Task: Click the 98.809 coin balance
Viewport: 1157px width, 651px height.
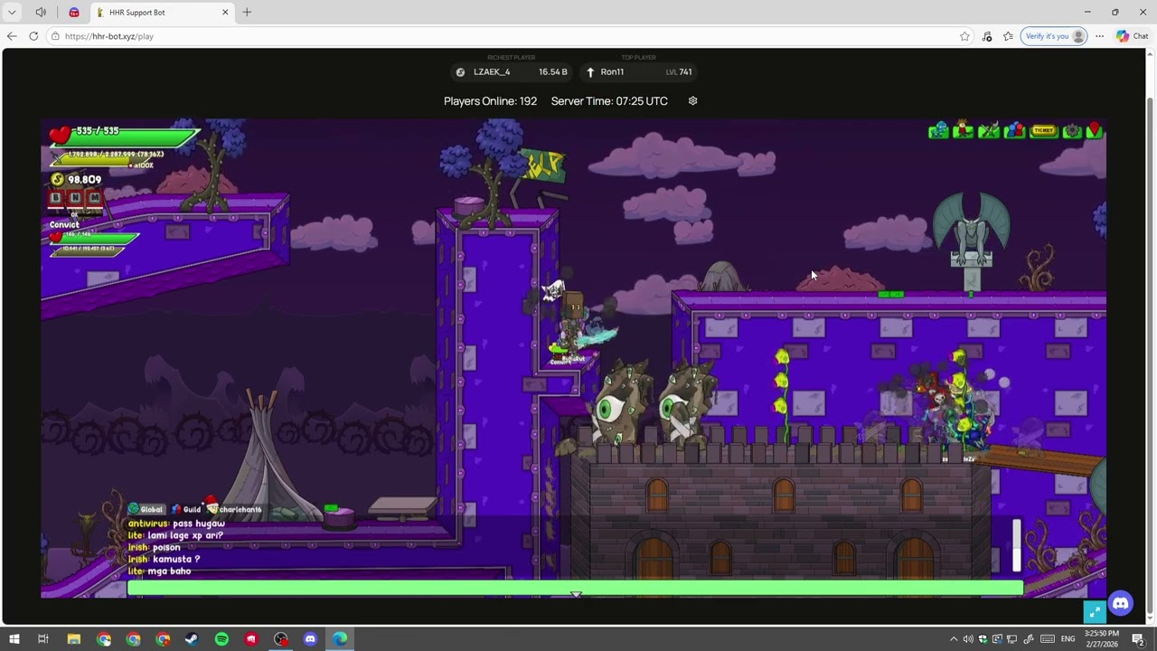Action: (x=84, y=179)
